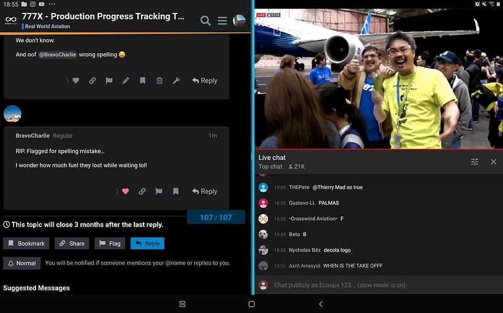This screenshot has height=313, width=503.
Task: Edit the 'wrong spelling' post with pencil icon
Action: coord(126,80)
